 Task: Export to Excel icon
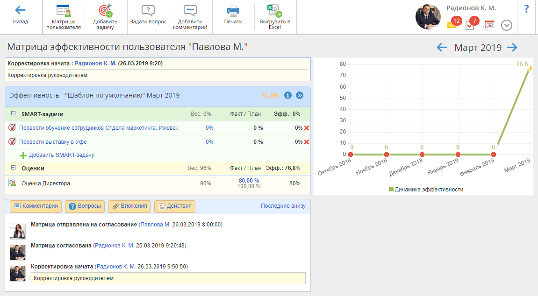(x=274, y=11)
